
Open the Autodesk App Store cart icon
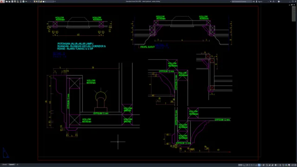point(271,1)
